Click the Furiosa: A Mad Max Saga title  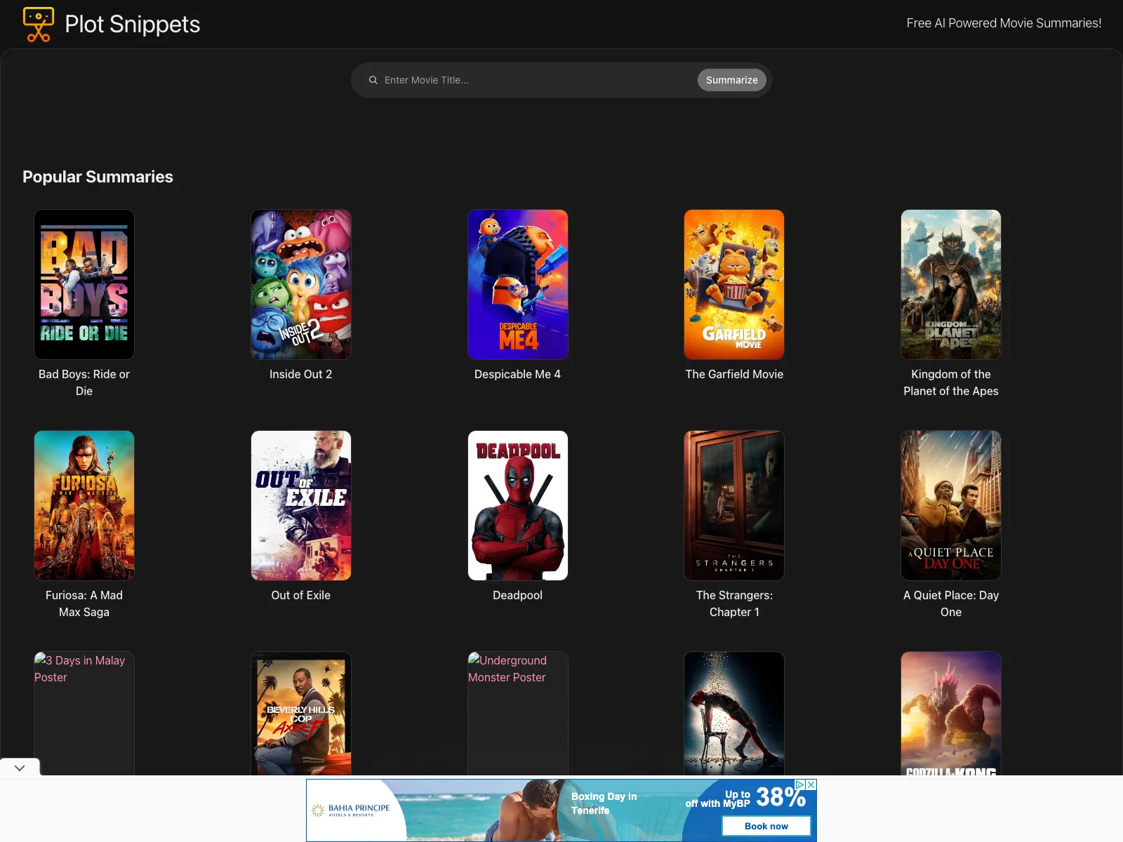click(84, 603)
